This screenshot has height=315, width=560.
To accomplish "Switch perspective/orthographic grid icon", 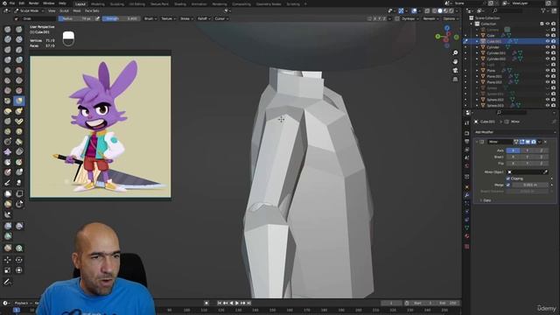I will pos(455,79).
